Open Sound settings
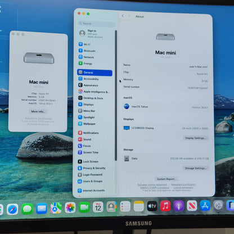Screen dimensions: 234x234 tap(85, 139)
